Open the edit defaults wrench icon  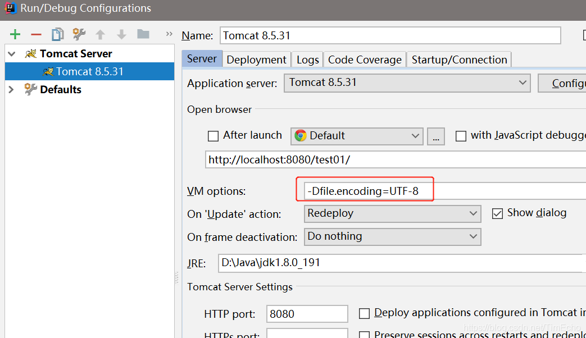[x=79, y=34]
